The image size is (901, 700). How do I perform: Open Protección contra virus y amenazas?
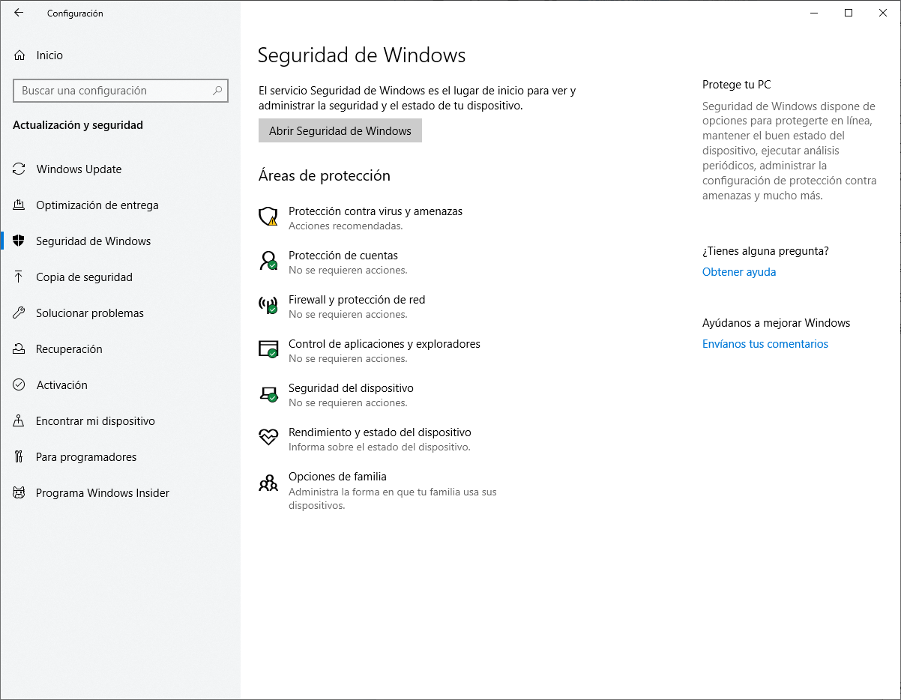point(376,211)
